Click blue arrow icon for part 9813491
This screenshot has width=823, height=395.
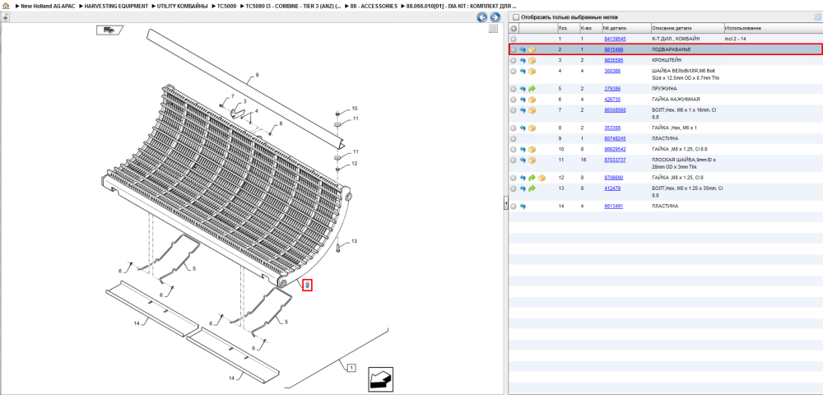pos(523,207)
